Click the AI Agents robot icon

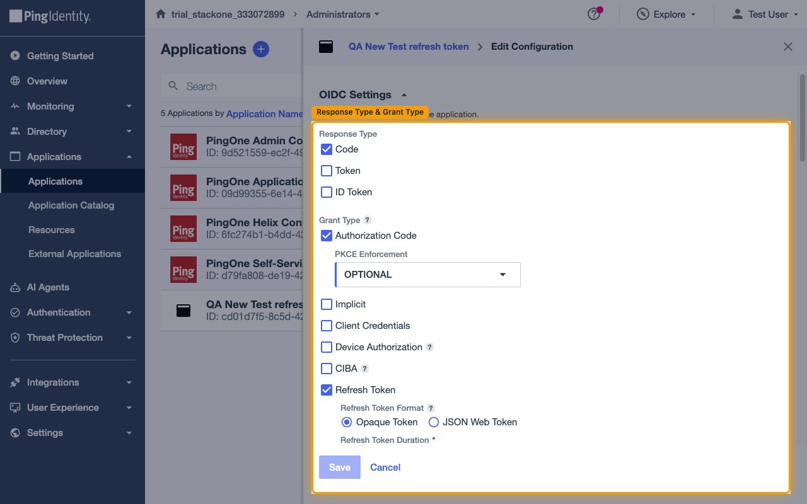pos(15,287)
